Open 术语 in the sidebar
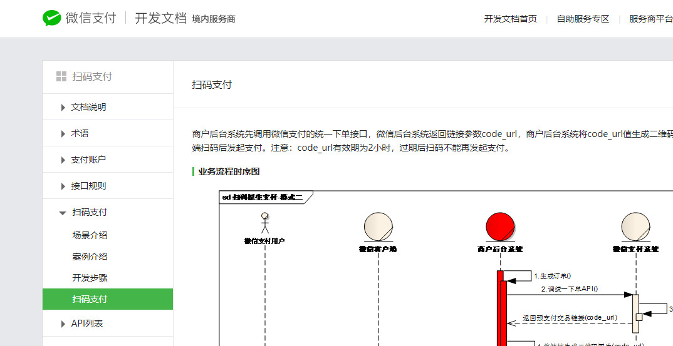The height and width of the screenshot is (346, 673). 80,133
